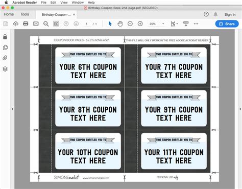This screenshot has width=242, height=189.
Task: Click the page number field
Action: click(x=87, y=24)
